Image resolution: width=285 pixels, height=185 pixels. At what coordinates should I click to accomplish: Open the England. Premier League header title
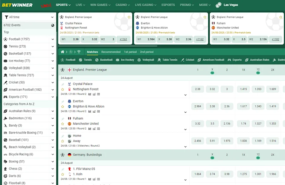pyautogui.click(x=90, y=70)
